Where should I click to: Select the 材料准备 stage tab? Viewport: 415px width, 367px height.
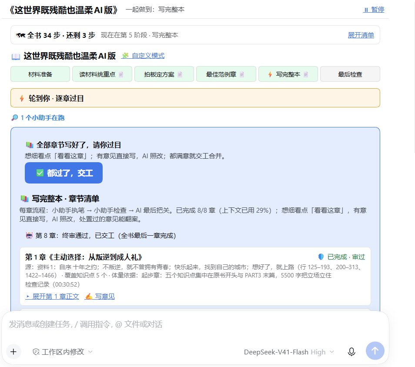[x=40, y=74]
